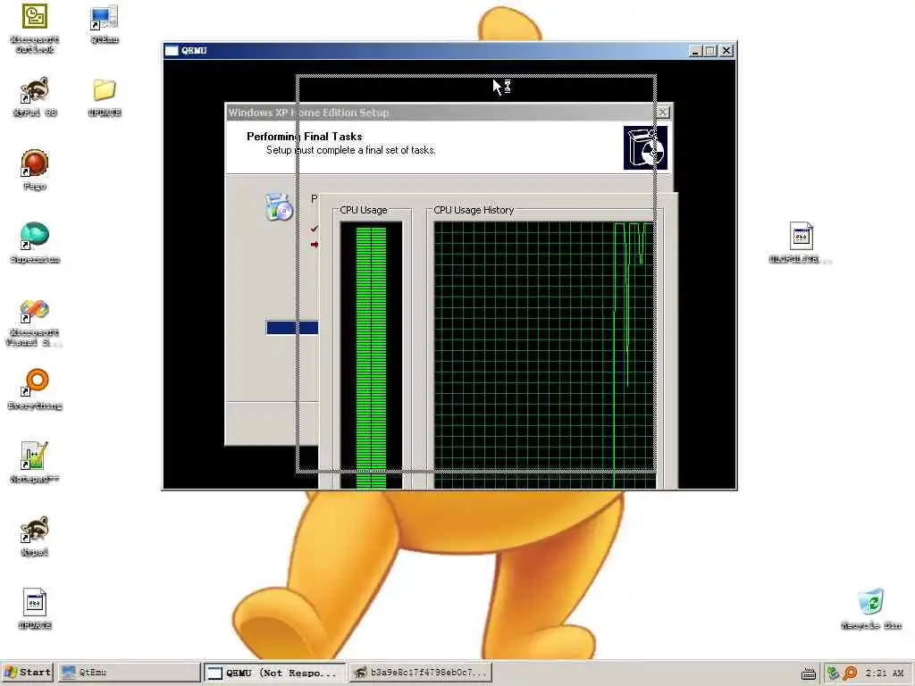Activate the QEMU (Not Responding) taskbar button
This screenshot has height=686, width=915.
(274, 672)
